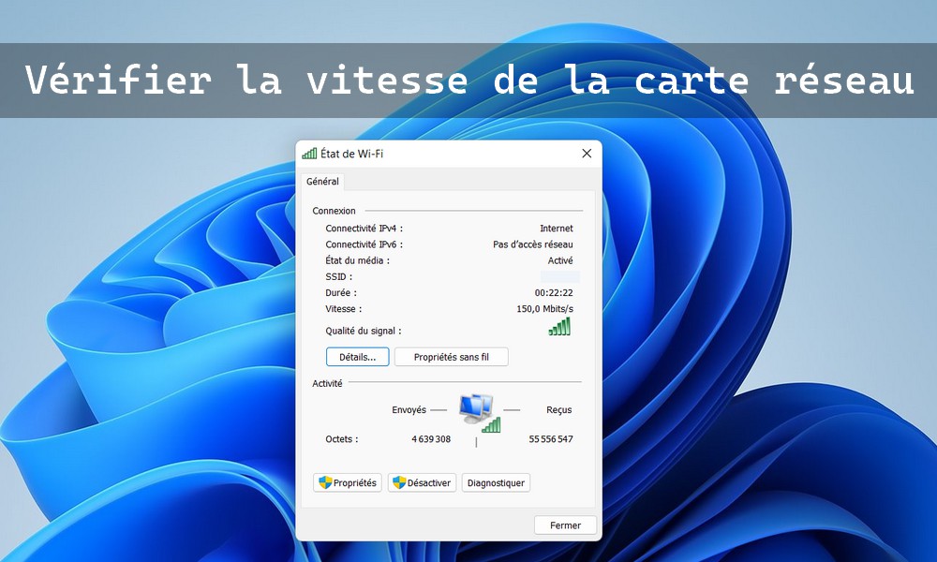The height and width of the screenshot is (562, 937).
Task: Click the network computers activity icon
Action: [x=479, y=413]
